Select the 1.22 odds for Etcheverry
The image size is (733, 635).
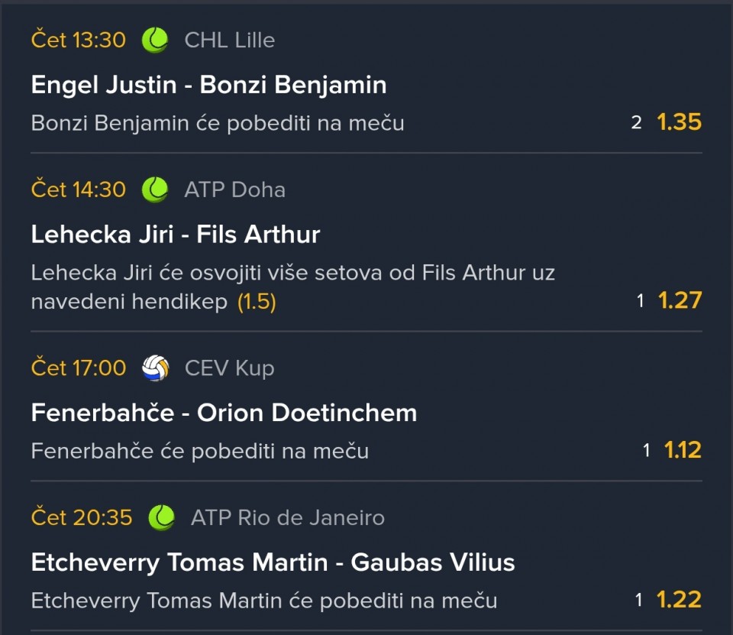680,600
